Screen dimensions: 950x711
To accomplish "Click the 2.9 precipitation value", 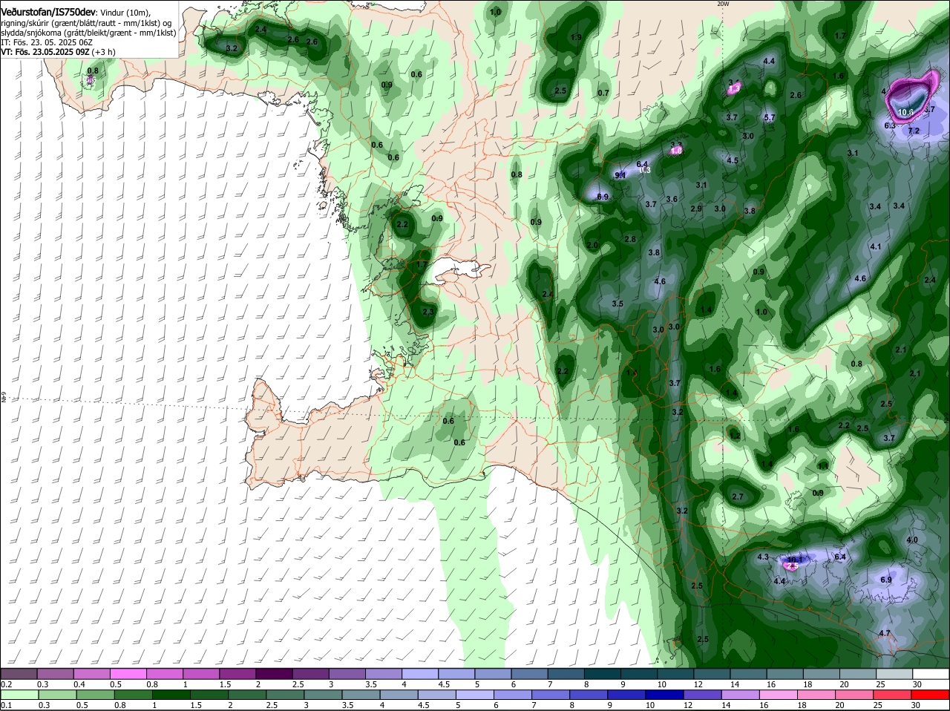I will pos(695,209).
